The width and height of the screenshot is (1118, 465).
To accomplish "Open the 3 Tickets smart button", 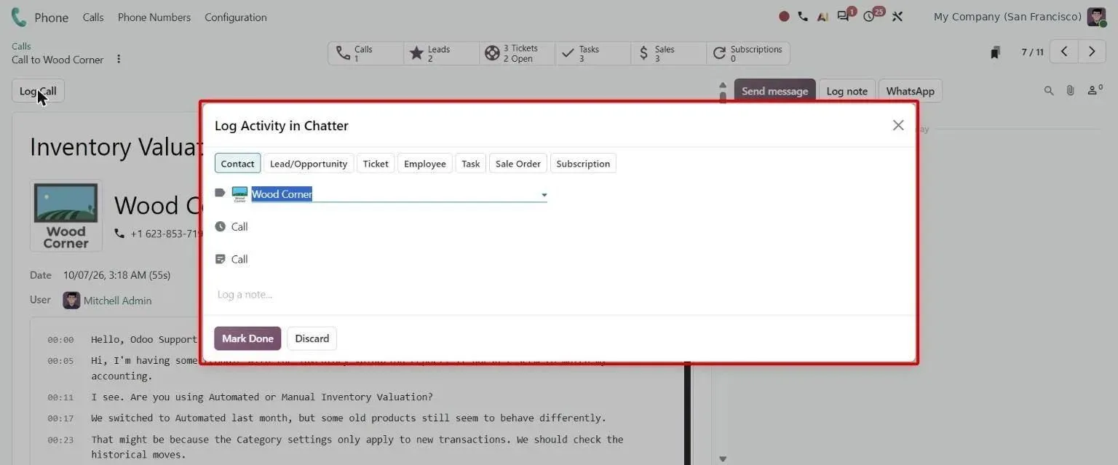I will click(x=517, y=53).
